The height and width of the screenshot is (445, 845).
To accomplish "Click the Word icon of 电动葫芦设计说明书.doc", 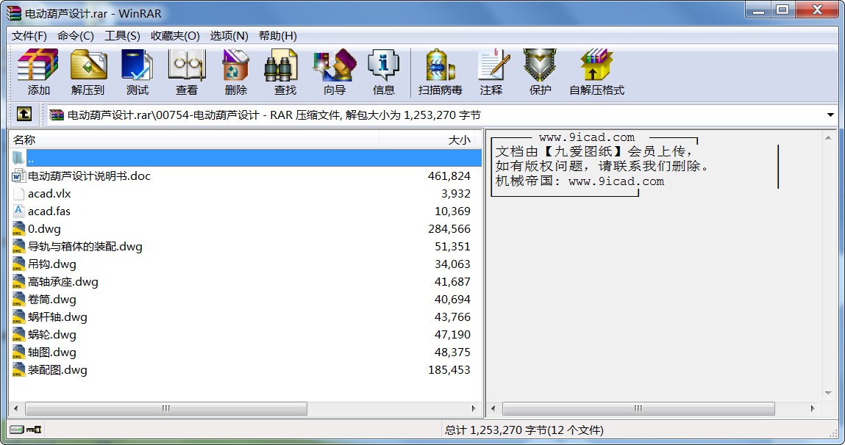I will pyautogui.click(x=18, y=176).
